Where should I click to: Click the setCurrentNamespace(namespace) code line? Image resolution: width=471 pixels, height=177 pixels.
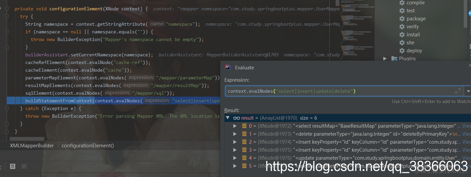tap(89, 55)
